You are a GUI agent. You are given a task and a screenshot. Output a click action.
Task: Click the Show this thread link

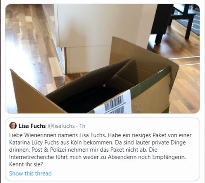pyautogui.click(x=30, y=173)
